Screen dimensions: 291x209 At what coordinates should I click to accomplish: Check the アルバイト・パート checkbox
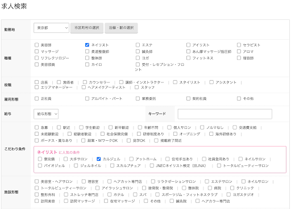[87, 98]
